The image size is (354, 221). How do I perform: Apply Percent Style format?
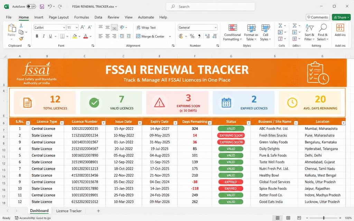192,36
